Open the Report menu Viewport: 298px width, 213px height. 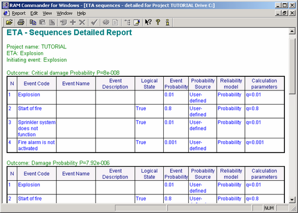pos(19,13)
